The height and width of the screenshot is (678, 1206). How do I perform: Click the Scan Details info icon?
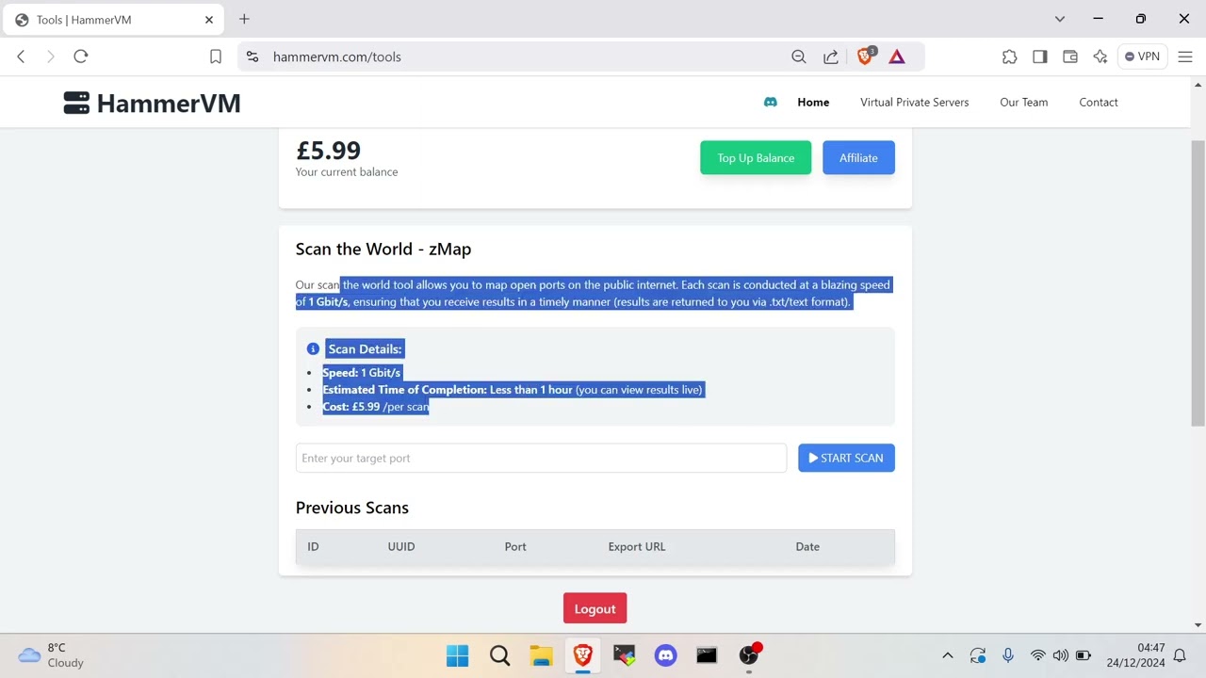click(x=313, y=349)
